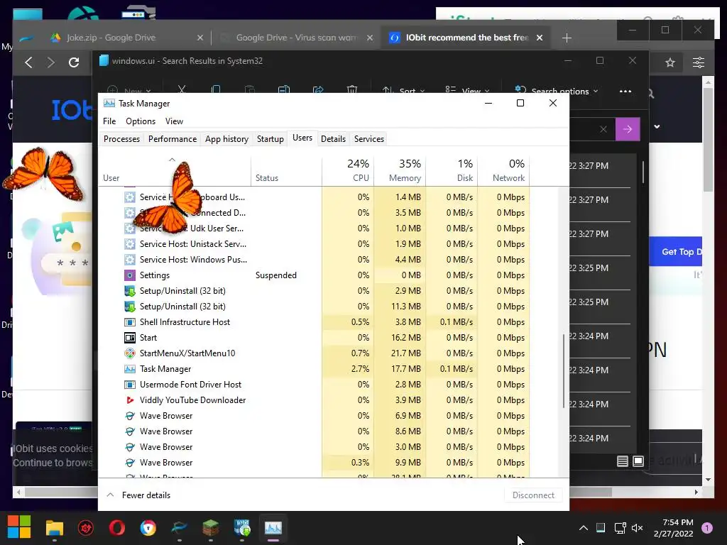Image resolution: width=727 pixels, height=545 pixels.
Task: Sort by the Disk column header
Action: click(452, 170)
